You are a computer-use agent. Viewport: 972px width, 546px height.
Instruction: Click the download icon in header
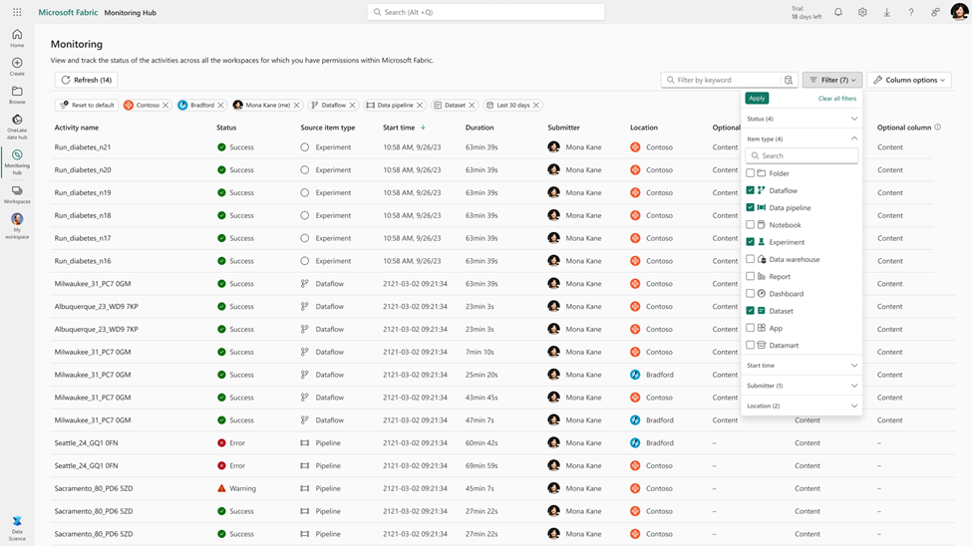pos(886,12)
